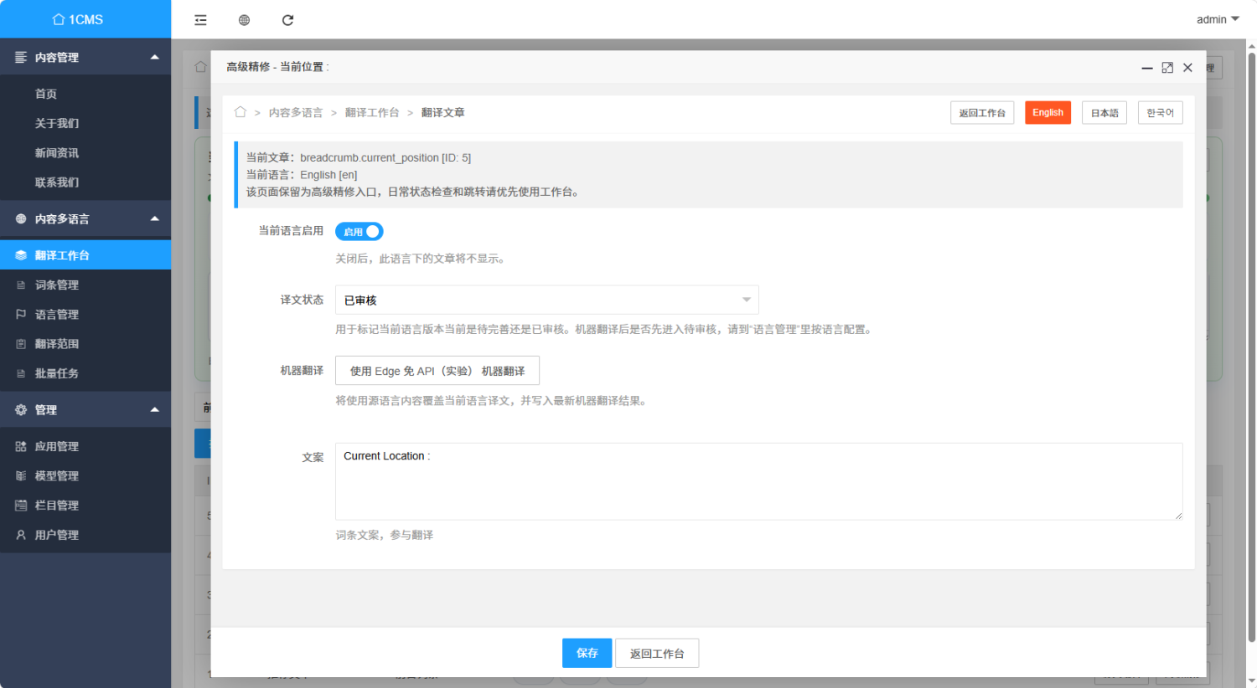Click the page vertical scrollbar
1257x688 pixels.
1252,347
